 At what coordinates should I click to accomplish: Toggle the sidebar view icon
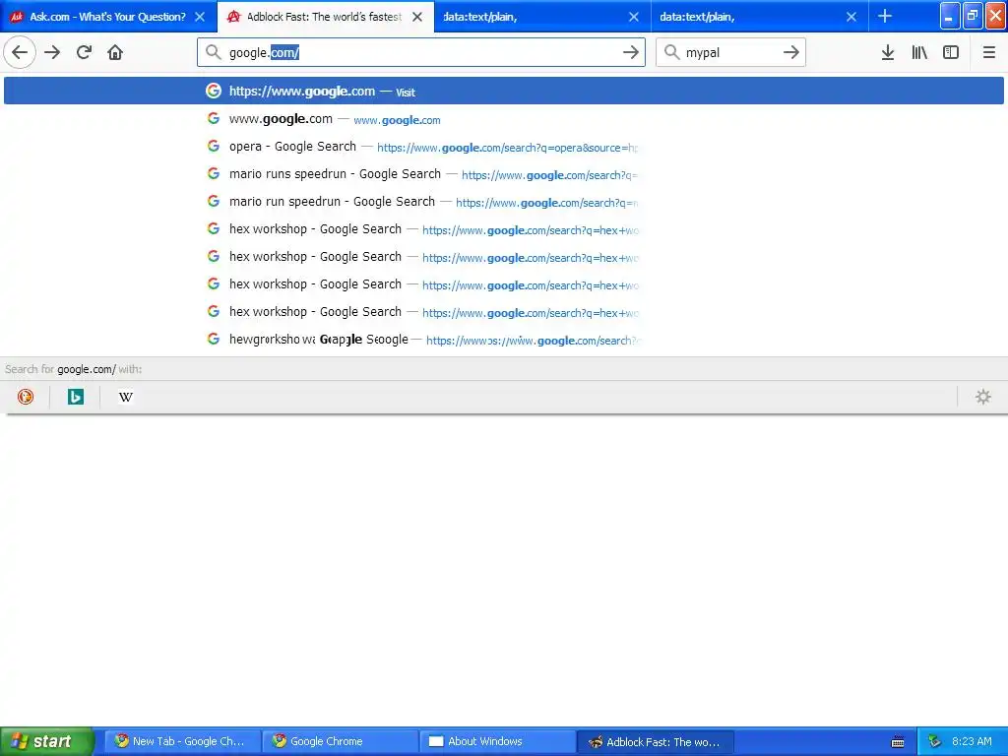[x=951, y=53]
